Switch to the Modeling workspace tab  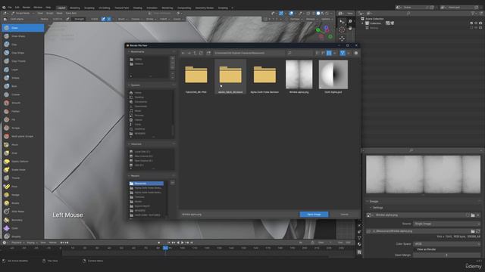tap(74, 8)
